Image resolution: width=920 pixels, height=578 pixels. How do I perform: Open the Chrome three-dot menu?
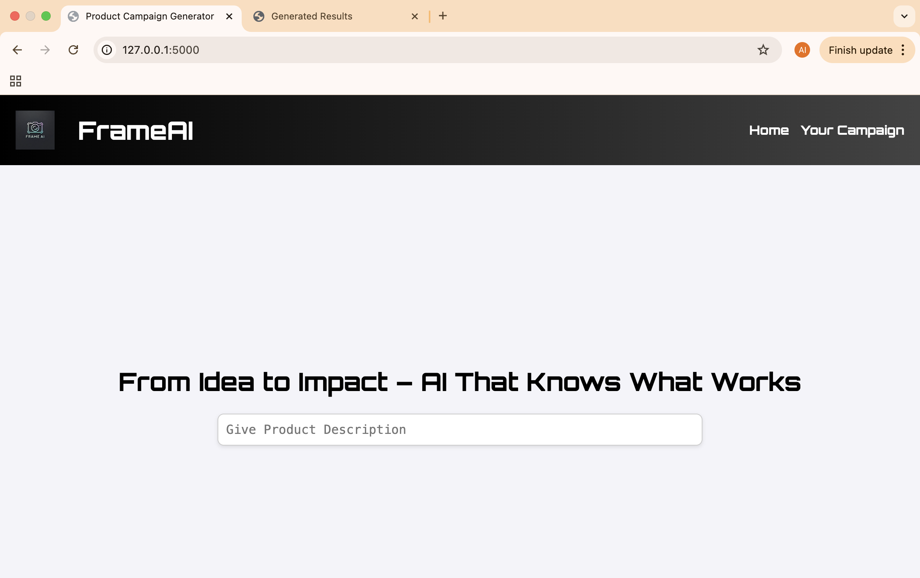(903, 50)
